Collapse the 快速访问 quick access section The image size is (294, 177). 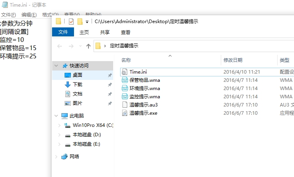tap(57, 66)
